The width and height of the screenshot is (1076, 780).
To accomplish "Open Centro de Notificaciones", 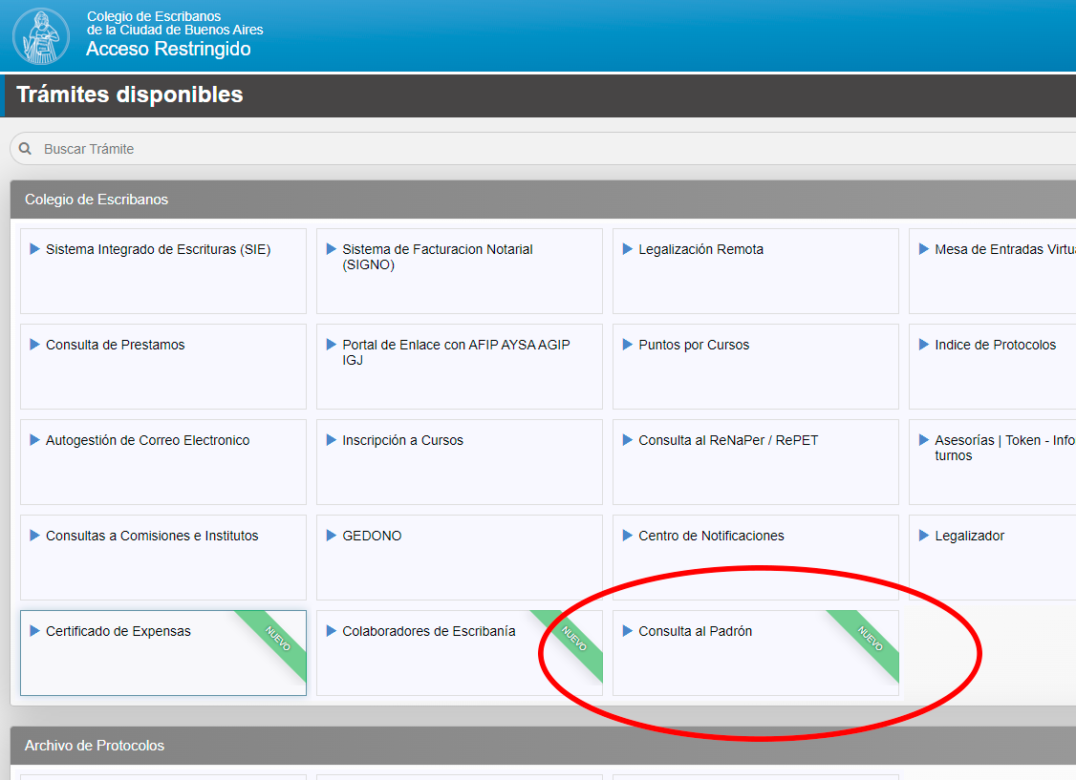I will click(x=756, y=558).
